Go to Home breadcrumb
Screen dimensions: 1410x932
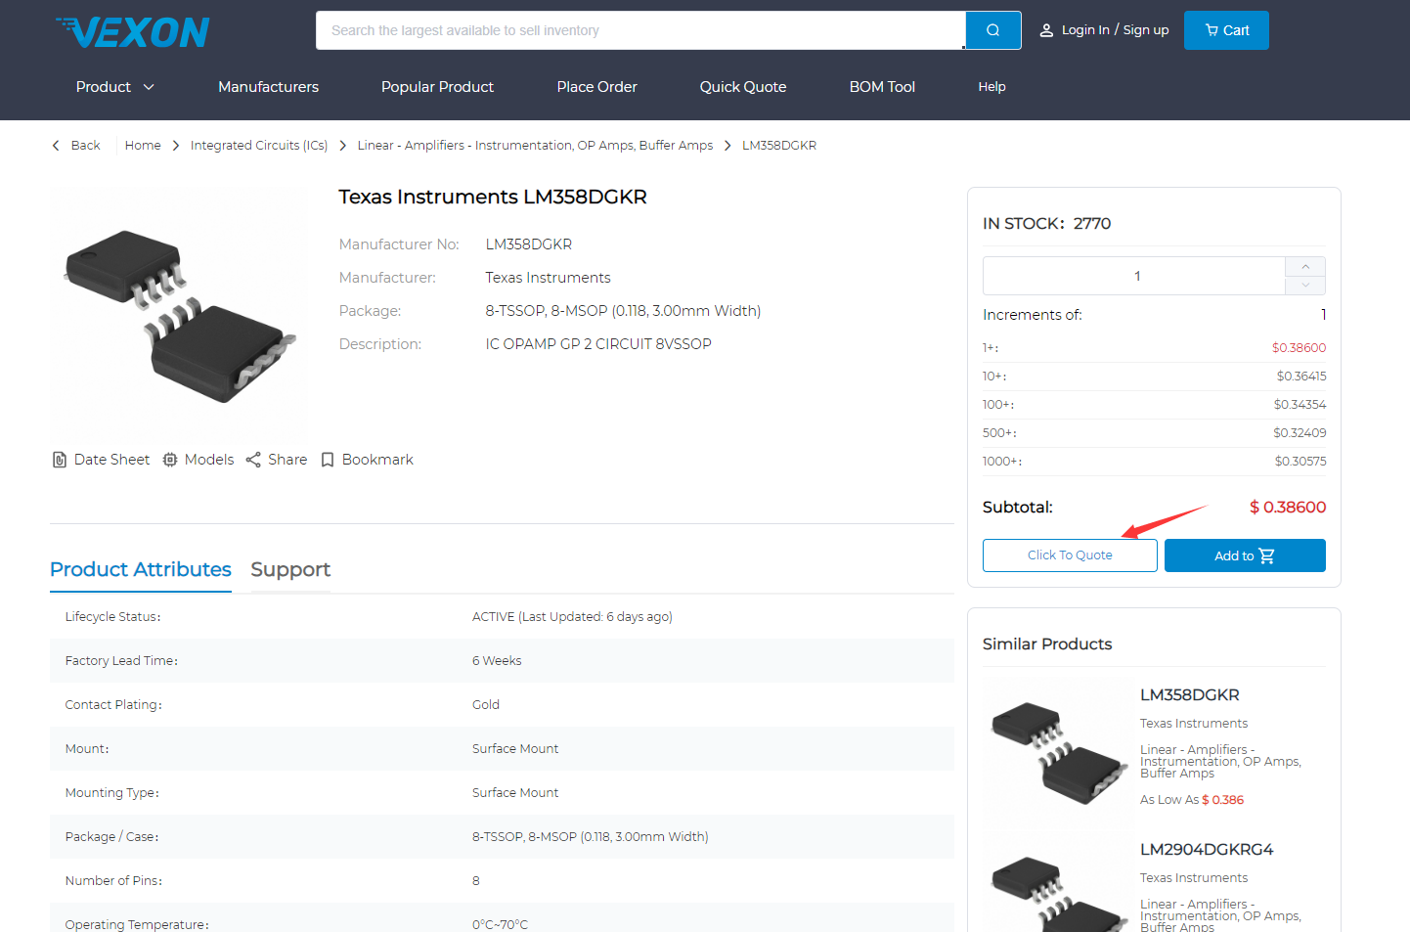coord(143,146)
